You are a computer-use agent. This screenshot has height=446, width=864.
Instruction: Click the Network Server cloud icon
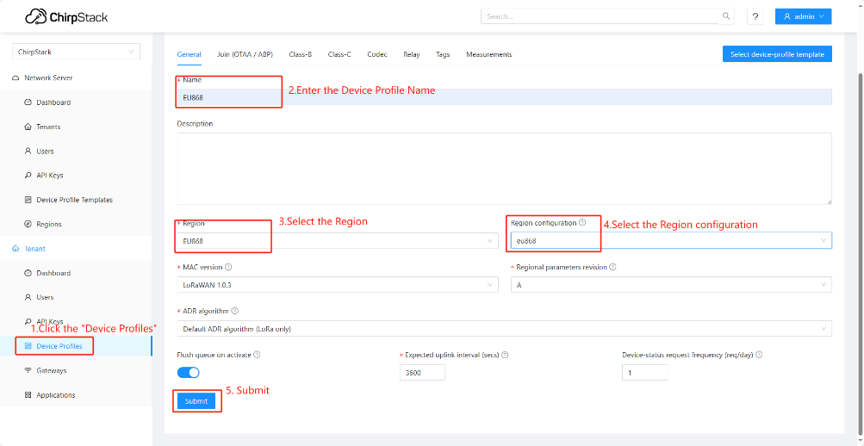pos(15,78)
